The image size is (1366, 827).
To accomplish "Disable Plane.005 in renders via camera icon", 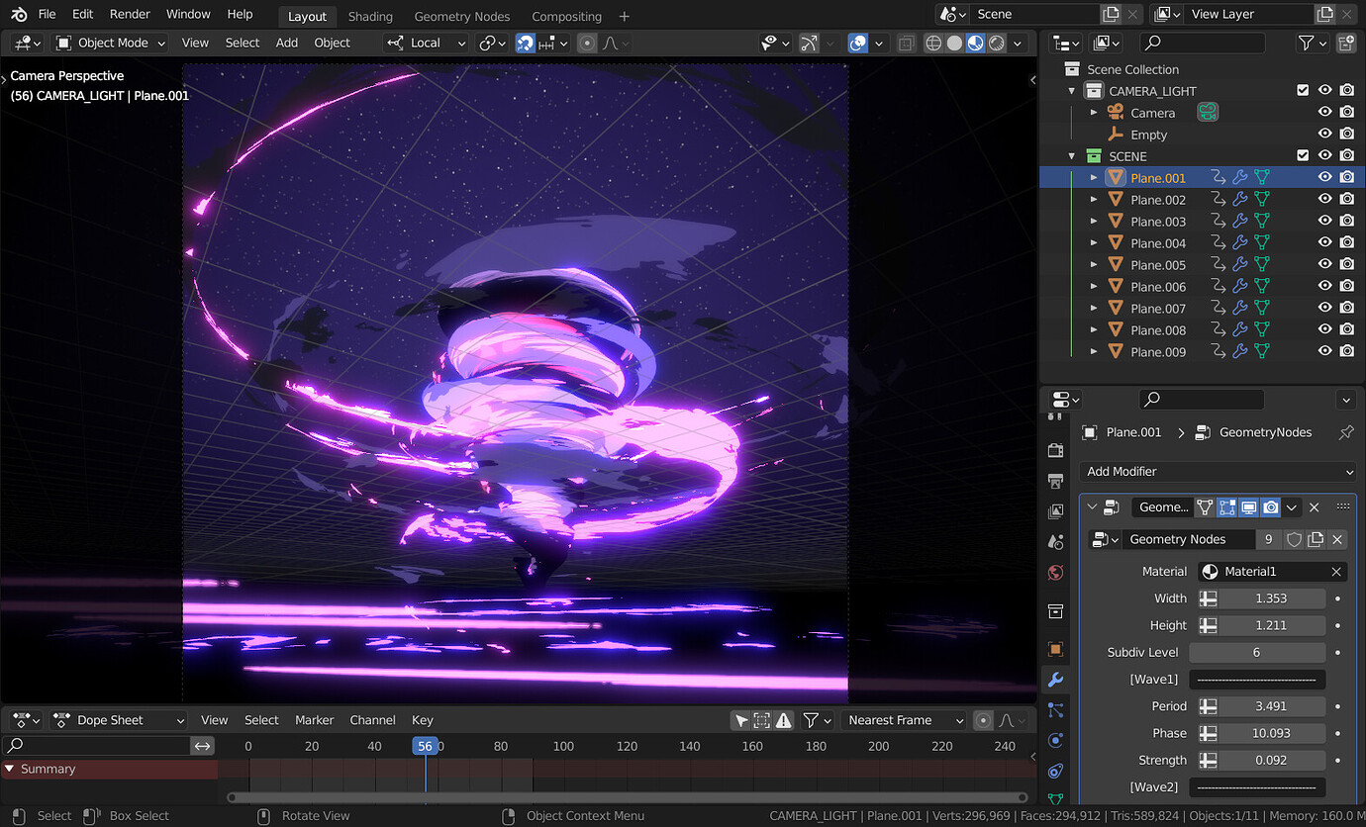I will coord(1346,264).
